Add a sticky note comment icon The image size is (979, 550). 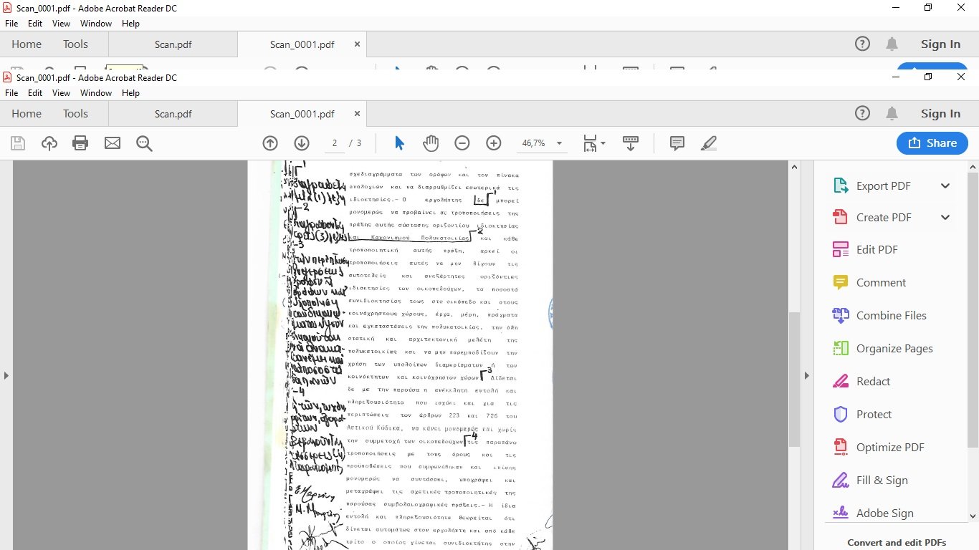pyautogui.click(x=677, y=143)
